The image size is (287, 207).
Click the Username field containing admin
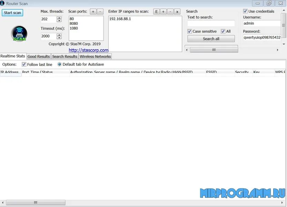tap(262, 23)
